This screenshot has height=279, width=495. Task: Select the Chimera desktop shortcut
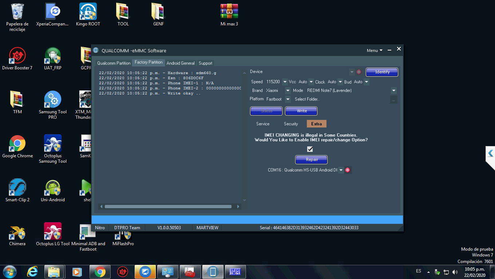point(17,235)
